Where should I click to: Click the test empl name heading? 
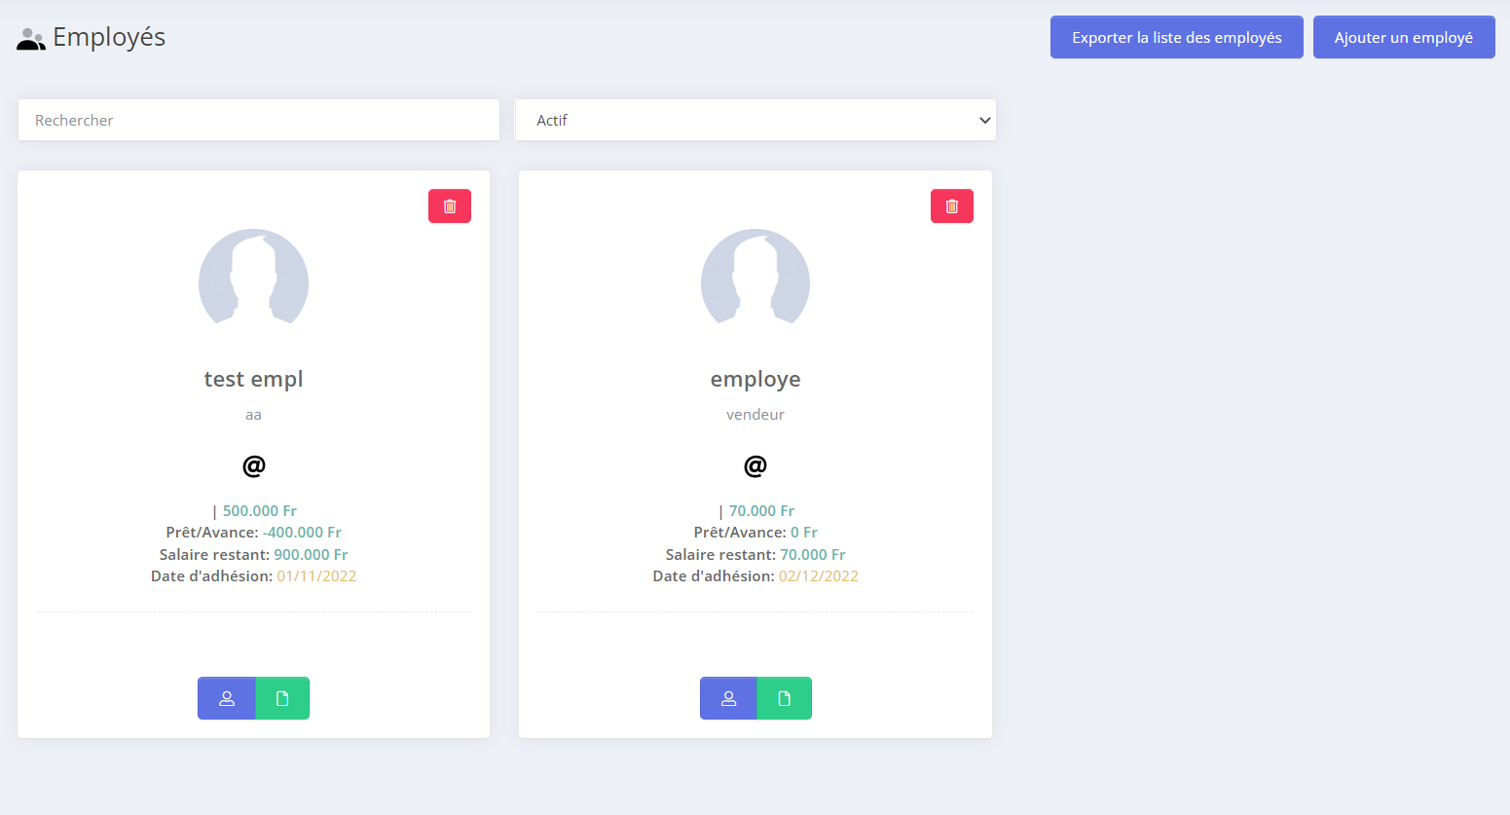[x=253, y=379]
